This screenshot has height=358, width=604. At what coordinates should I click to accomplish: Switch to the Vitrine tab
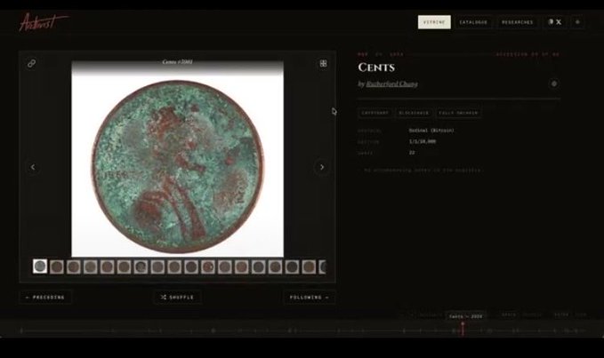pos(434,22)
